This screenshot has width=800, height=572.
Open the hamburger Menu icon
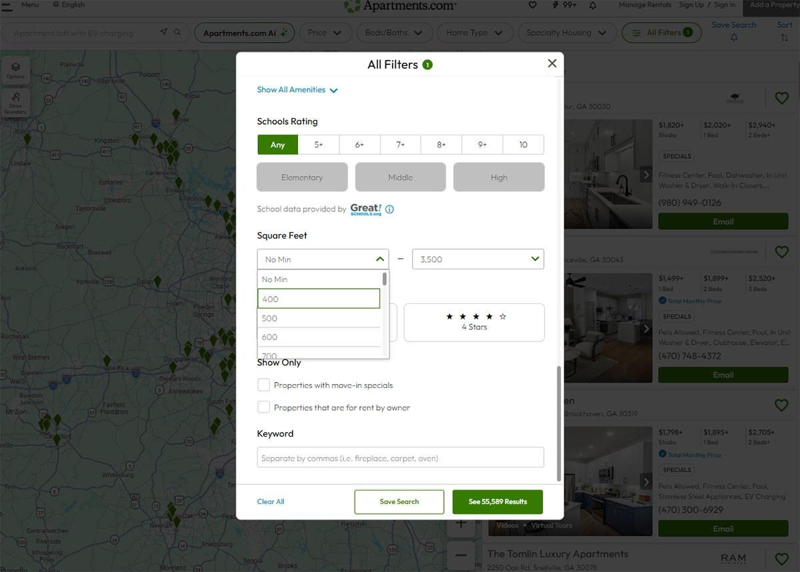pyautogui.click(x=7, y=5)
